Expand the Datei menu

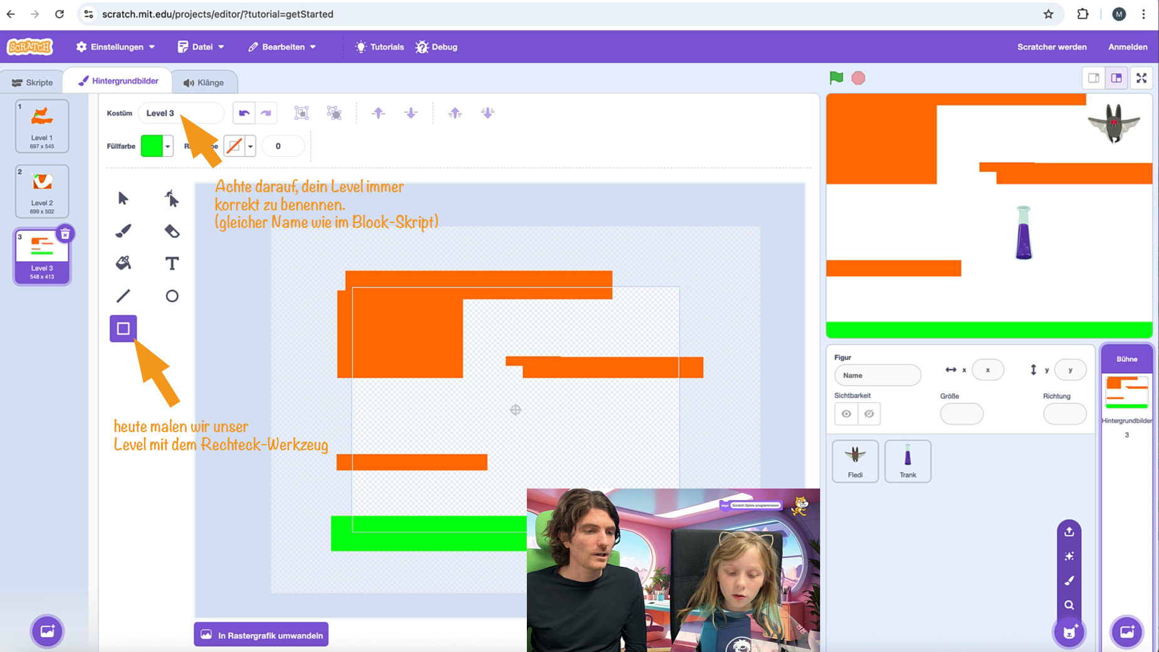pos(200,47)
